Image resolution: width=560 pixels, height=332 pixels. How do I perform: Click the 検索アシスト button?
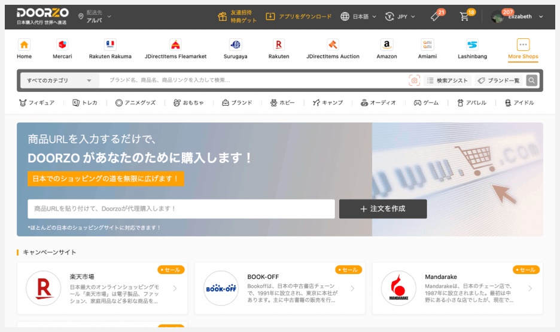tap(448, 80)
